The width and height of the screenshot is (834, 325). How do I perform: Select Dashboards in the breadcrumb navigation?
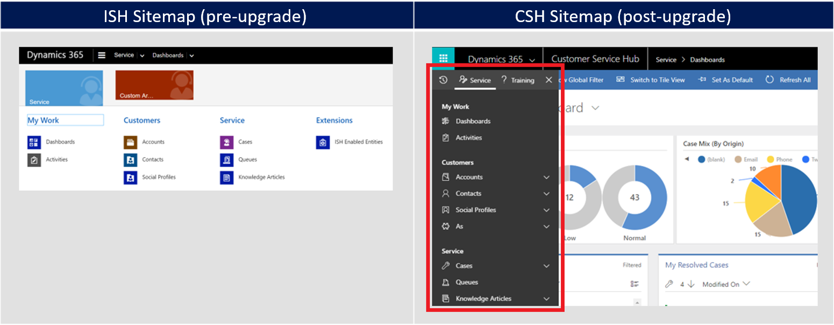[x=707, y=60]
